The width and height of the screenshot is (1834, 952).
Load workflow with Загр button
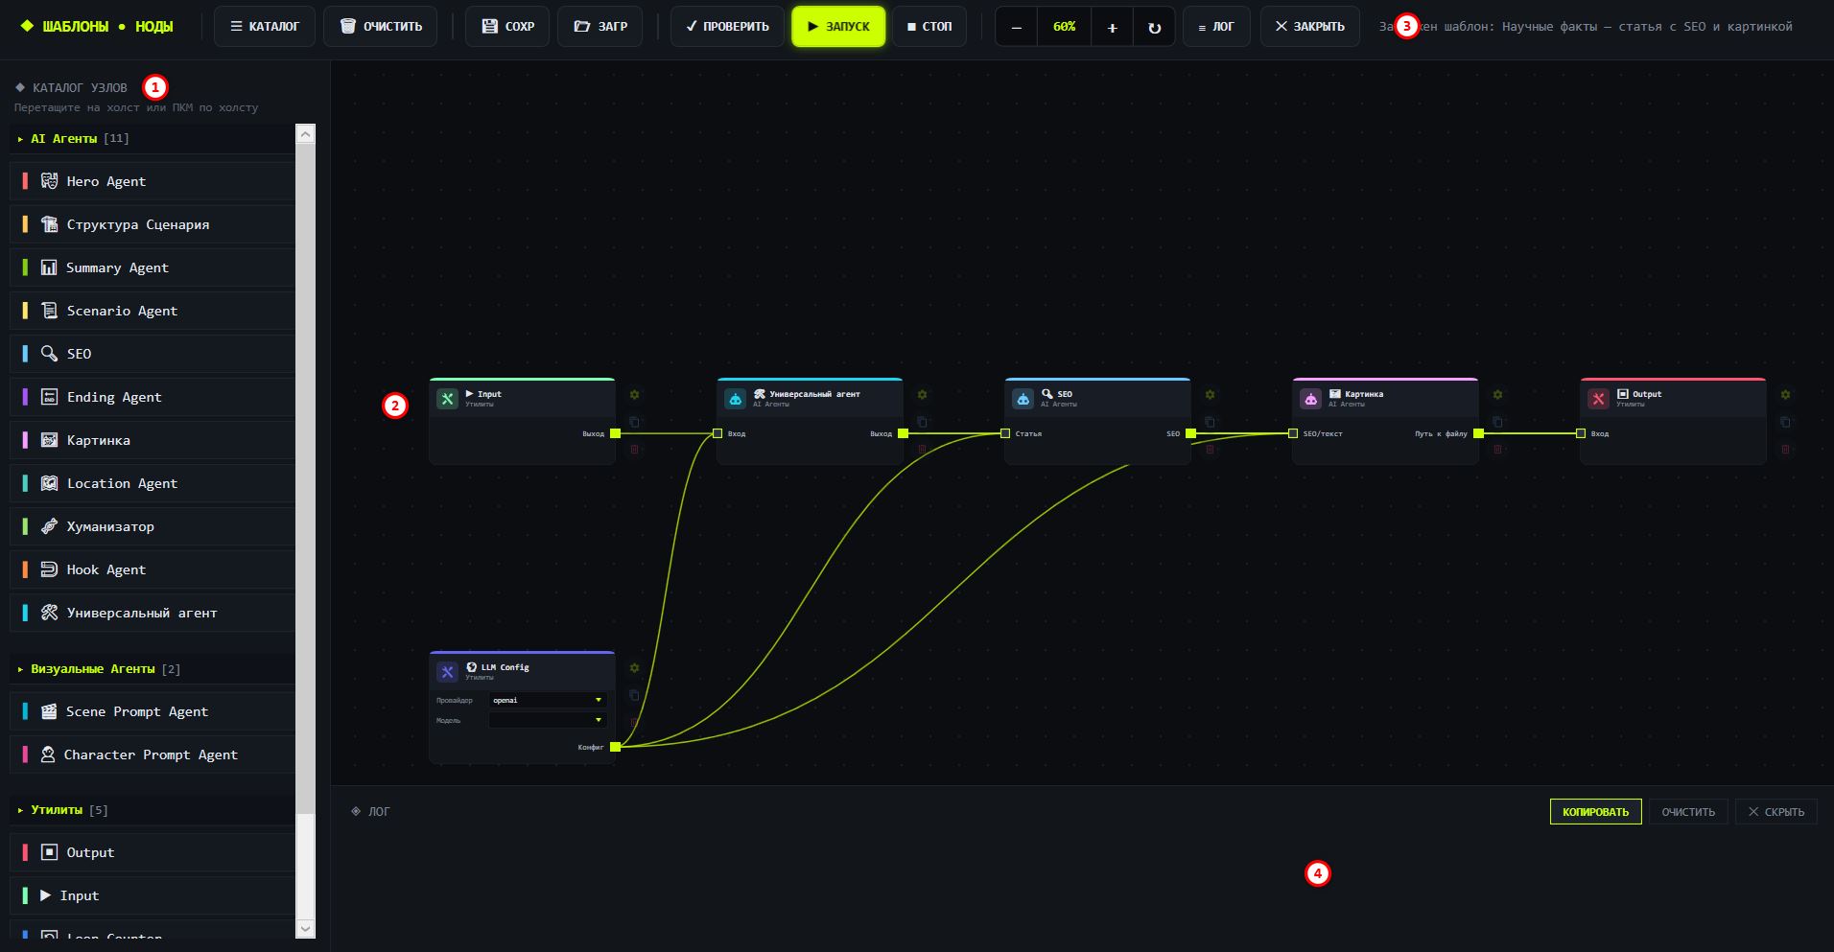[x=600, y=27]
